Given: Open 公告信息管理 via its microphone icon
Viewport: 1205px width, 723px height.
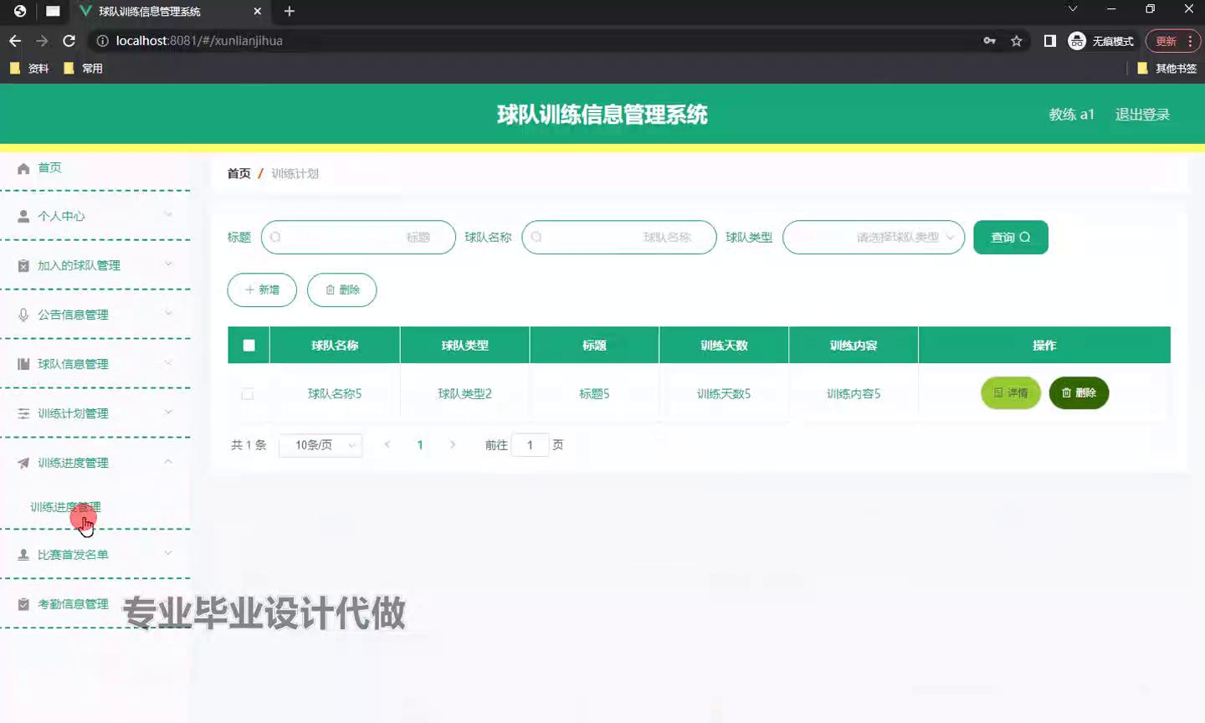Looking at the screenshot, I should click(23, 314).
